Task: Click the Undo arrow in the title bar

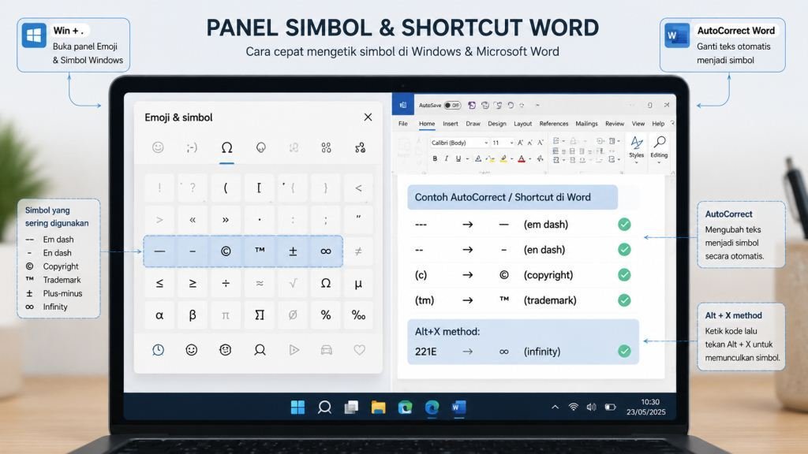Action: [511, 105]
